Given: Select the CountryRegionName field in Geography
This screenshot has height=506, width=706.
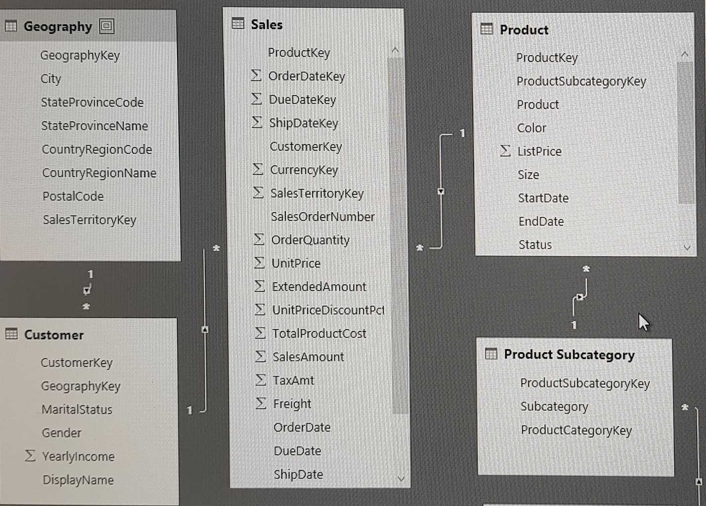Looking at the screenshot, I should (x=99, y=173).
